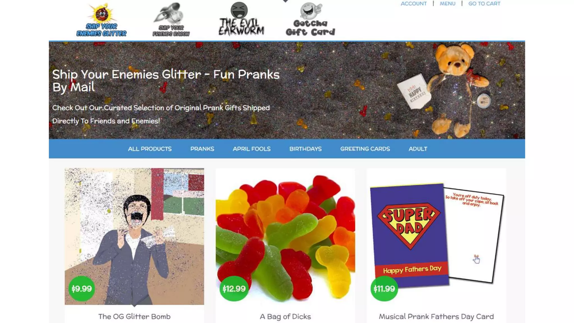Click the $11.99 green price badge
This screenshot has width=574, height=323.
click(384, 289)
